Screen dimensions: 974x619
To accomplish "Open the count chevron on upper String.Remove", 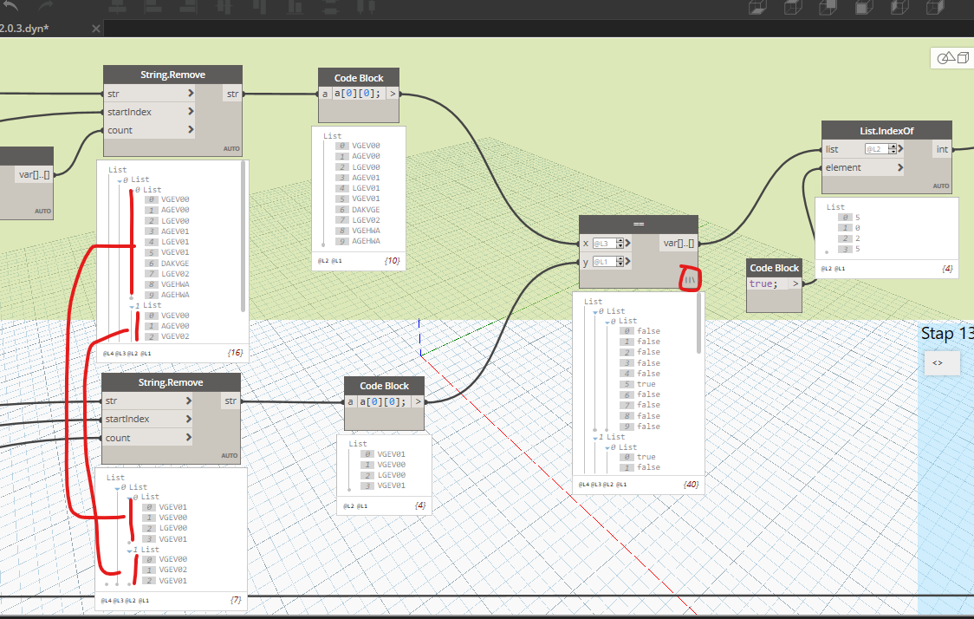I will 191,130.
